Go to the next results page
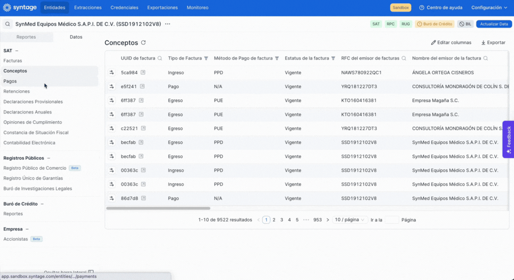Image resolution: width=514 pixels, height=280 pixels. [x=328, y=220]
